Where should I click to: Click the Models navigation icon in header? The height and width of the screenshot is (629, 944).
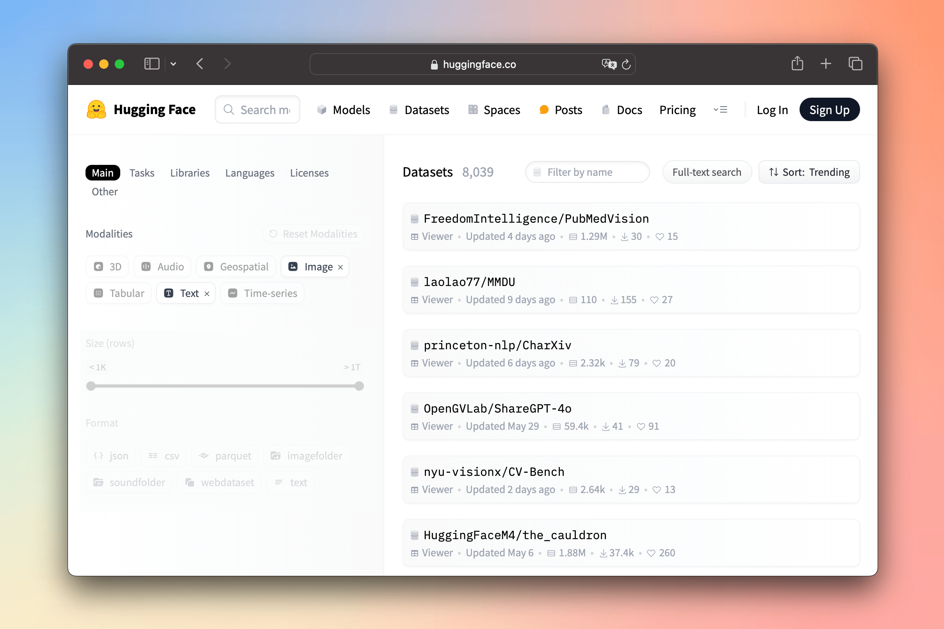(x=321, y=109)
